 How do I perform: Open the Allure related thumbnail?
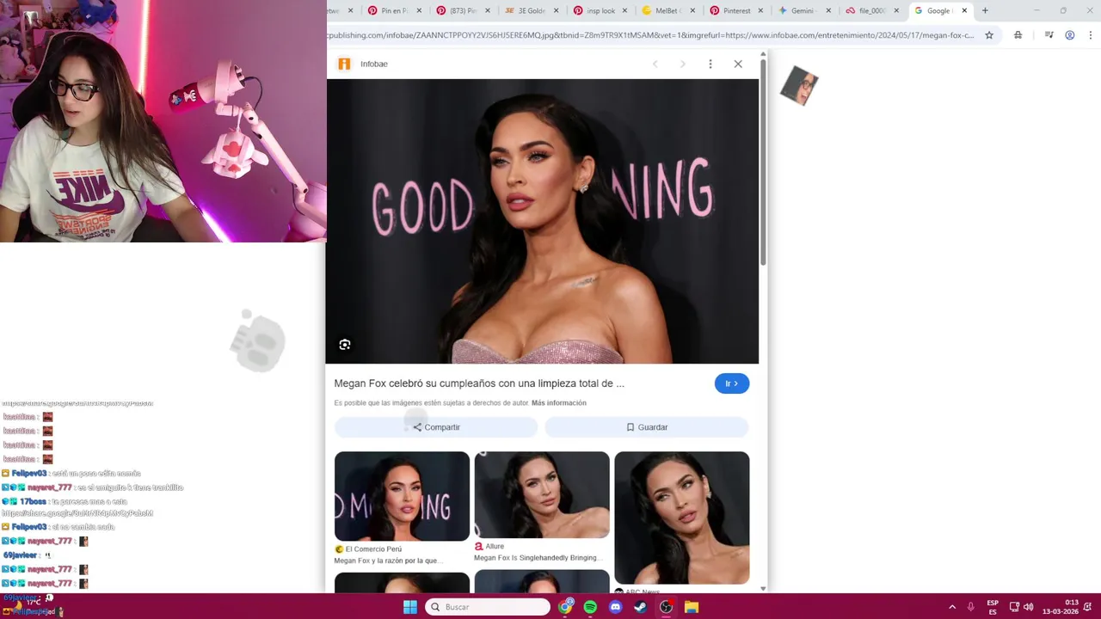(x=542, y=494)
